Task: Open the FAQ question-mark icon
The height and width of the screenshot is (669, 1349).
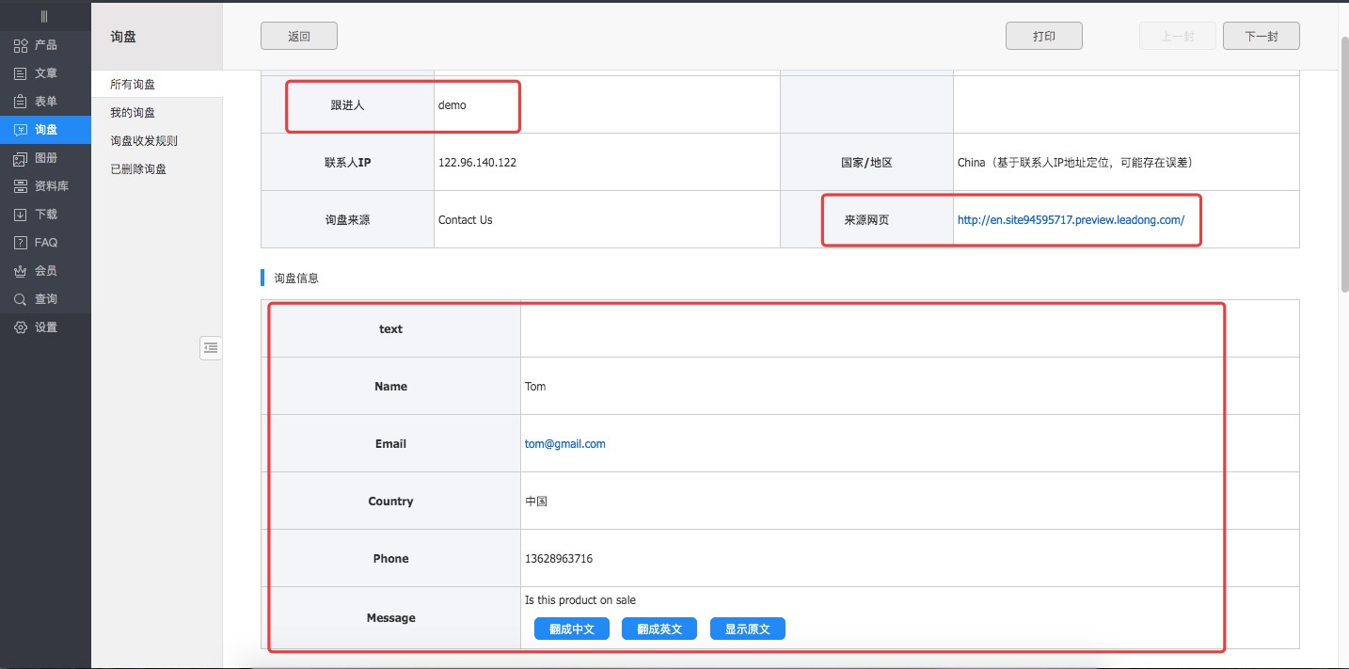Action: tap(21, 243)
